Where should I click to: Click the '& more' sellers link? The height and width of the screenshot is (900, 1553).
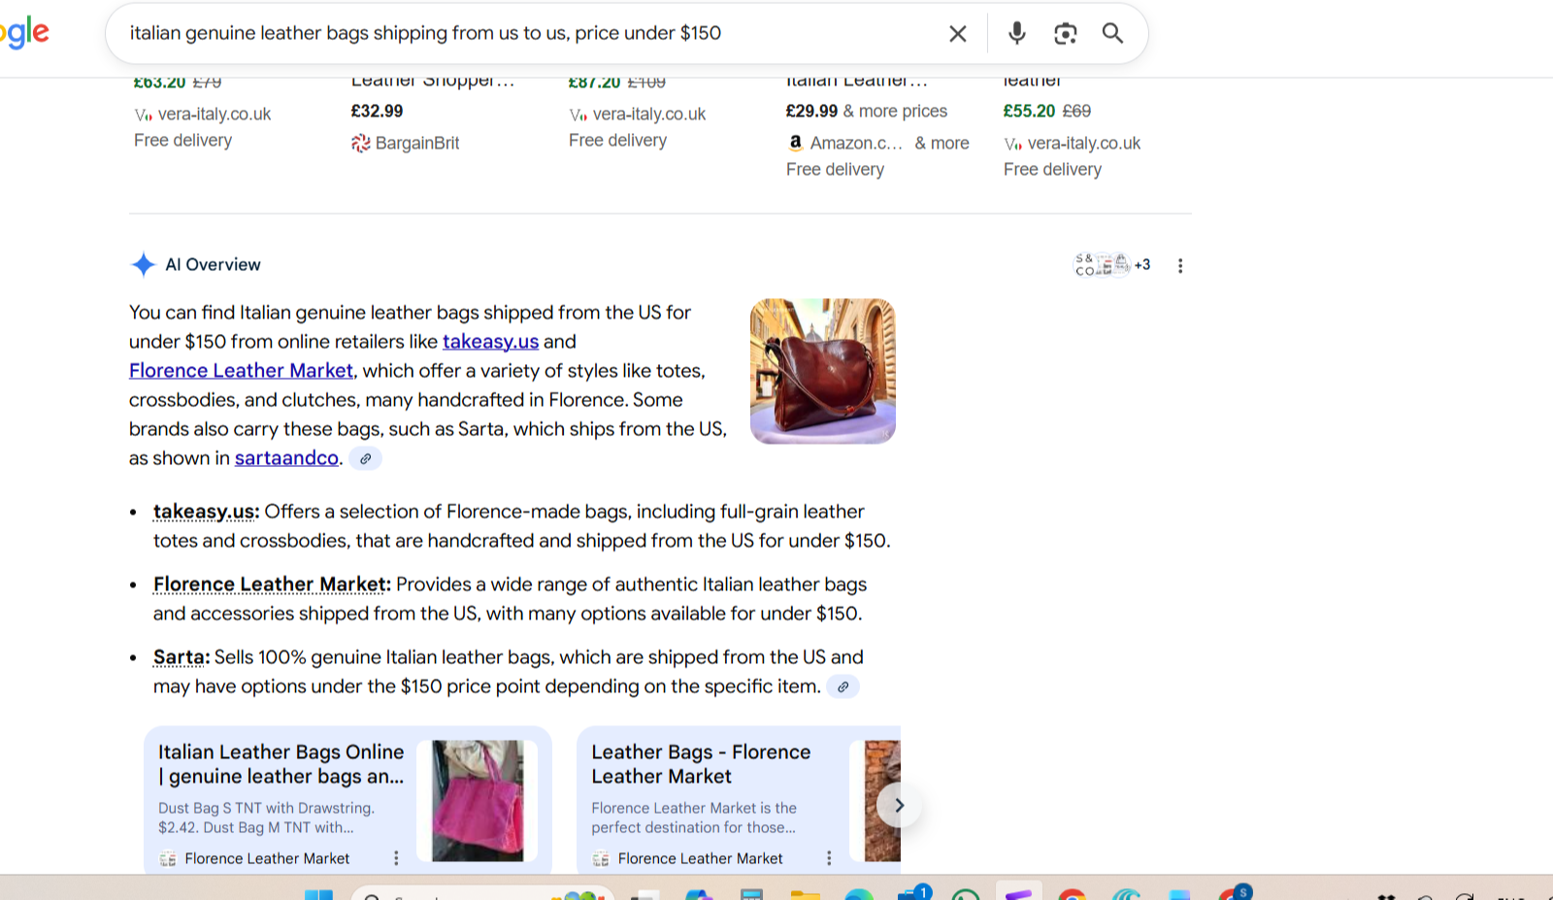pyautogui.click(x=942, y=143)
